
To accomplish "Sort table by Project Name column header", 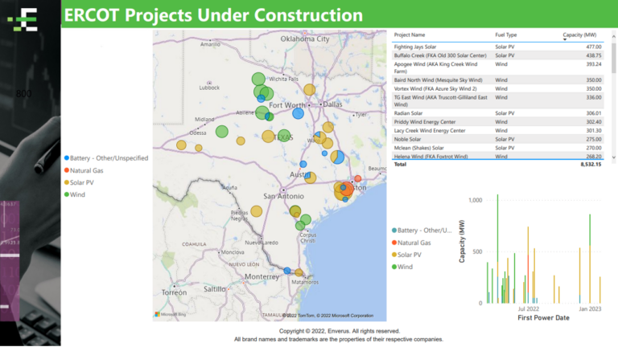I will click(x=410, y=35).
